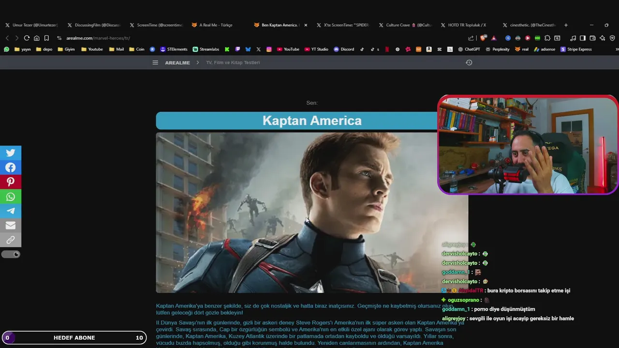The image size is (619, 348).
Task: Open YT Studio bookmark
Action: point(316,49)
